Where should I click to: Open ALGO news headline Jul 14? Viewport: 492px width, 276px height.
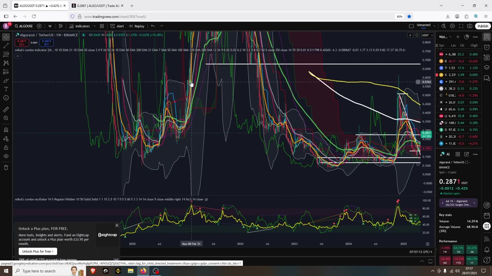[458, 203]
